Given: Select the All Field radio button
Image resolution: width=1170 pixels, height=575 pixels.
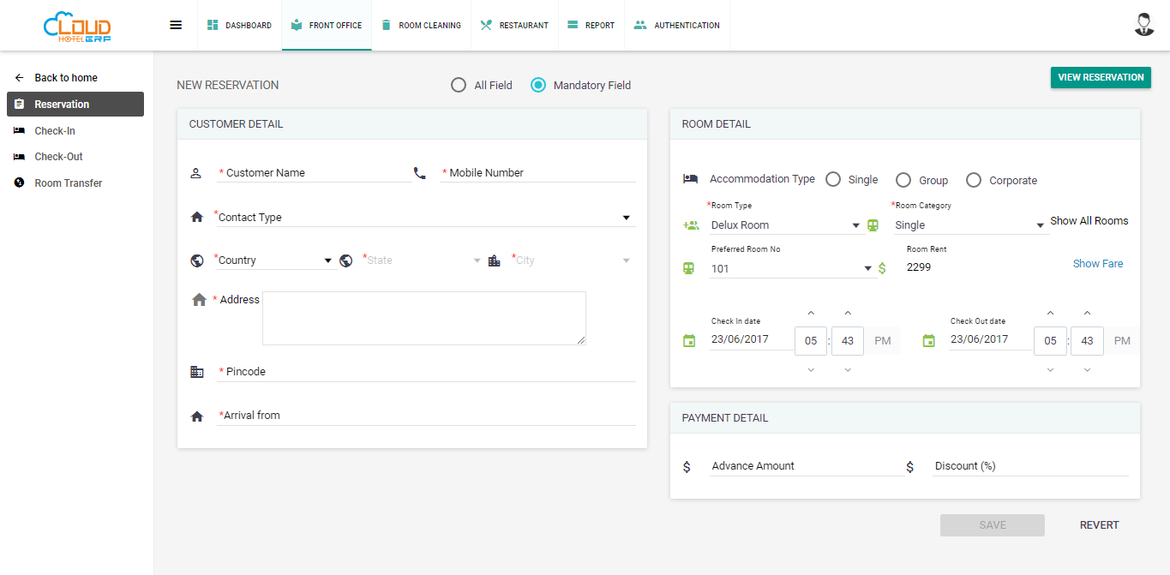Looking at the screenshot, I should click(x=459, y=85).
